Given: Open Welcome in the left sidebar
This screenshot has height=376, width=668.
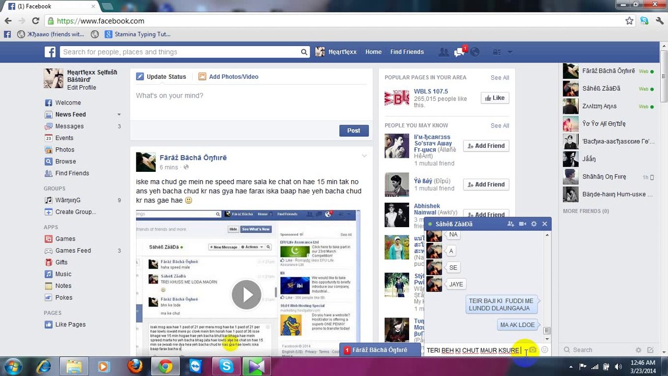Looking at the screenshot, I should pyautogui.click(x=68, y=103).
